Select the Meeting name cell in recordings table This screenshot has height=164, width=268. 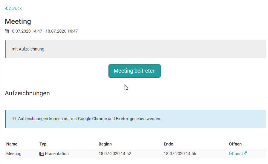[x=14, y=154]
